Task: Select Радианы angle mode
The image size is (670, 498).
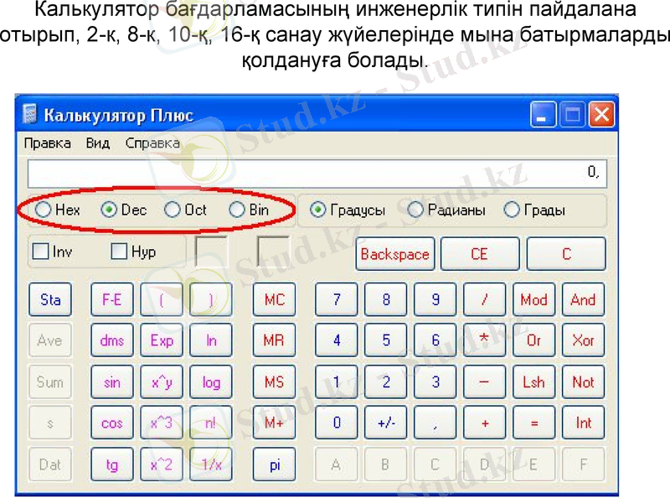Action: 416,210
